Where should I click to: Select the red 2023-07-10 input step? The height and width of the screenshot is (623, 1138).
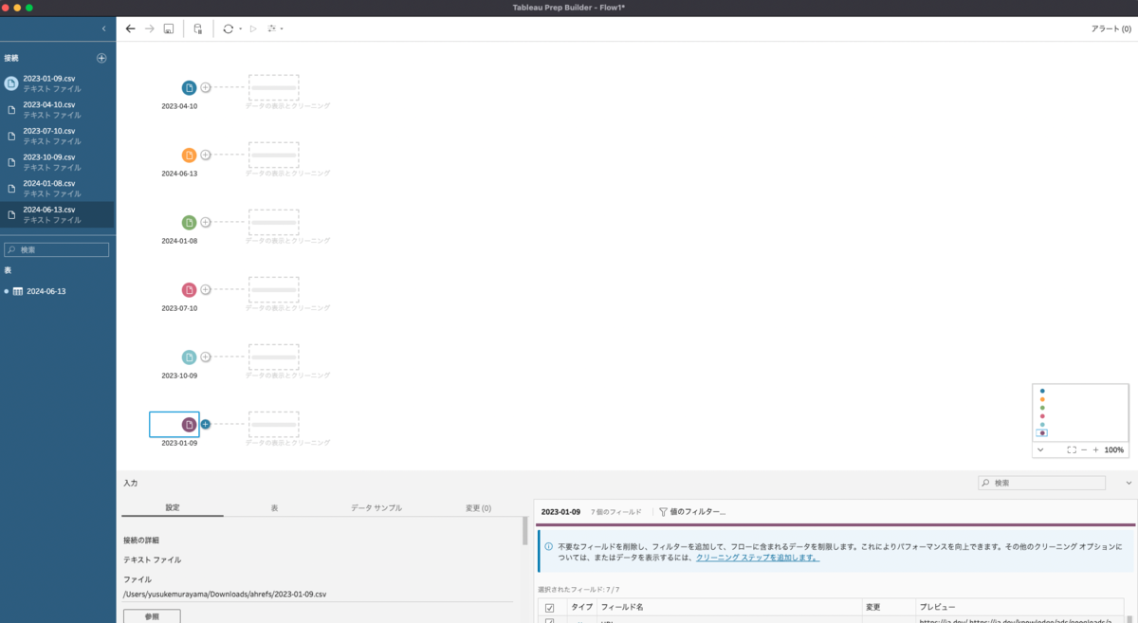189,289
